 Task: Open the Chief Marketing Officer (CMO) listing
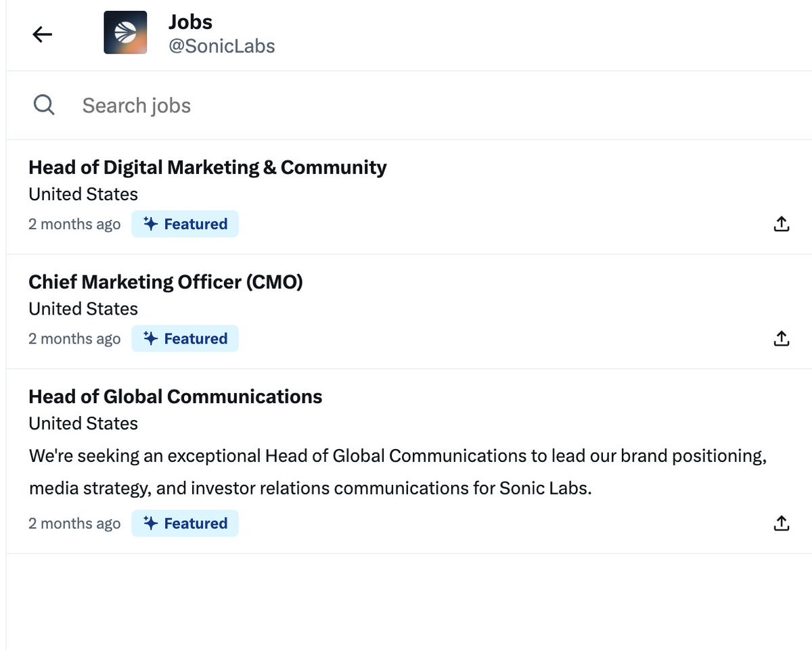(165, 281)
